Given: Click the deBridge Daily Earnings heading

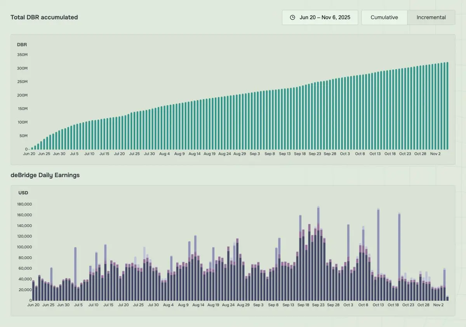Looking at the screenshot, I should (45, 175).
